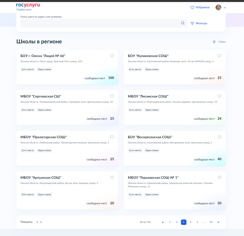
Task: Favorite Артынская СОШ with heart
Action: 112,177
